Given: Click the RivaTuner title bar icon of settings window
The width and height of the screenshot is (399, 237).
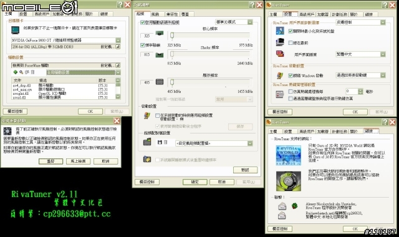Looking at the screenshot, I should tap(269, 5).
